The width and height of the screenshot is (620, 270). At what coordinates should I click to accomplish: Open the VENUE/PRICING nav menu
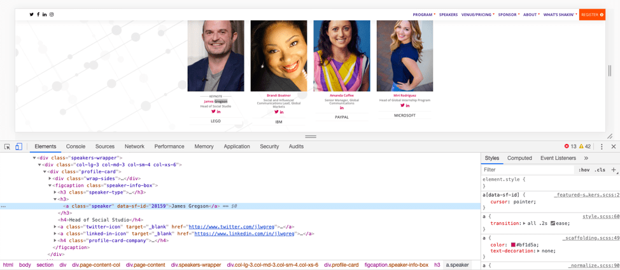tap(477, 15)
